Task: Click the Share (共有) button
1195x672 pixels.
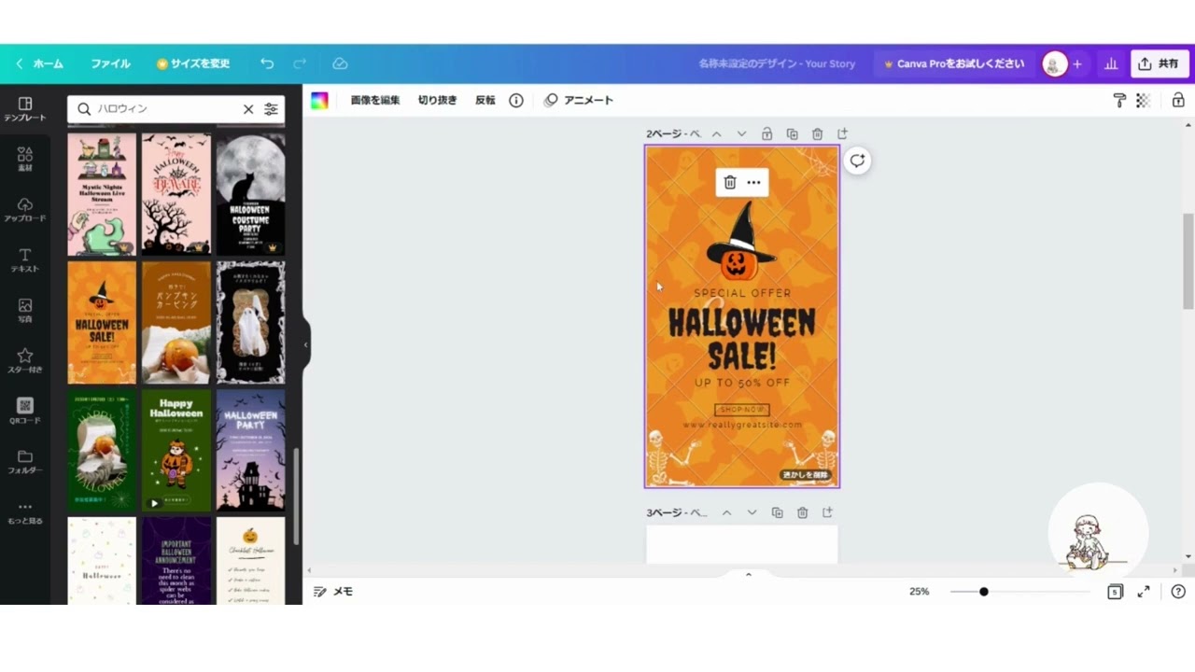Action: (x=1159, y=63)
